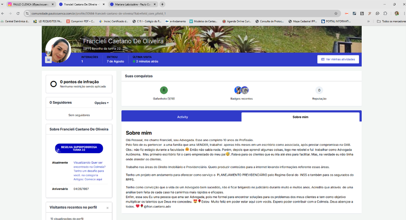The height and width of the screenshot is (220, 406).
Task: Open the Todos os marcadores folder
Action: pos(391,21)
